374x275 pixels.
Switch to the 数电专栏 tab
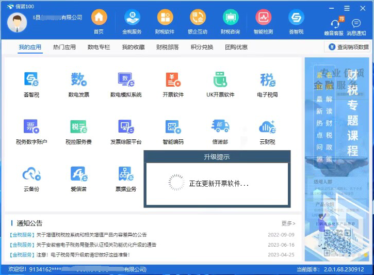(x=99, y=47)
